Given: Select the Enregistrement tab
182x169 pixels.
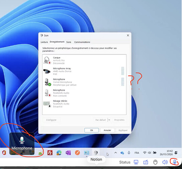Looking at the screenshot, I should [x=57, y=42].
